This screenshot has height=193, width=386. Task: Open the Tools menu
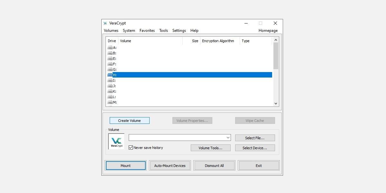coord(163,31)
